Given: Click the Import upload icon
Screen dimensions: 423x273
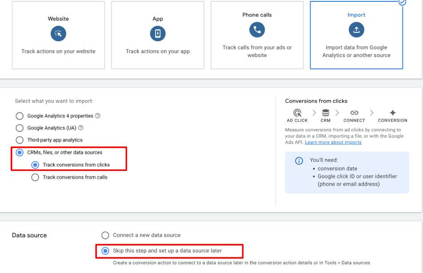Looking at the screenshot, I should coord(356,30).
